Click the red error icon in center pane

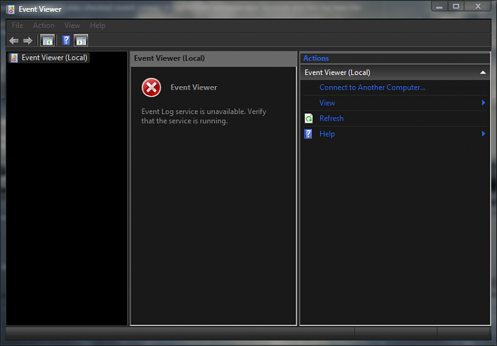click(x=151, y=87)
